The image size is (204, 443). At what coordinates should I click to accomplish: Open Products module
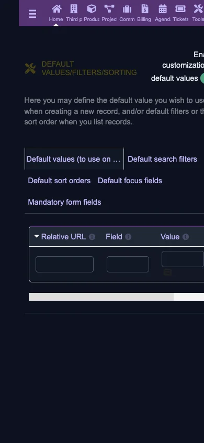click(x=92, y=13)
